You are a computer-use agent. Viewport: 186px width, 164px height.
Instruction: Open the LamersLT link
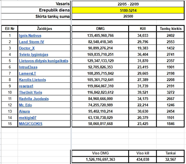28,73
